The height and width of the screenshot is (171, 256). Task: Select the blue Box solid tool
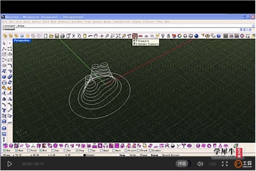(x=4, y=77)
